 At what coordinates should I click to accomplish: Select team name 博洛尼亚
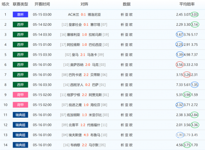pos(94,15)
